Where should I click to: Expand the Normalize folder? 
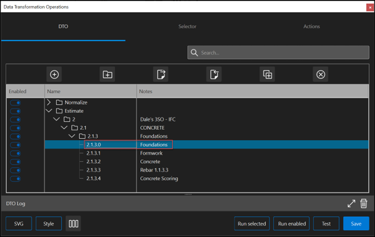tap(49, 102)
